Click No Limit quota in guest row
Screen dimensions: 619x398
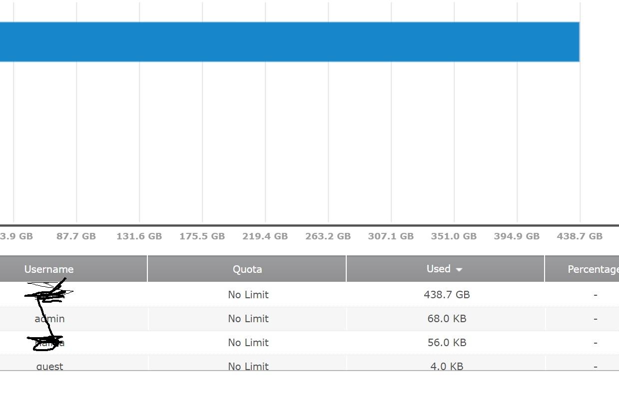click(248, 366)
